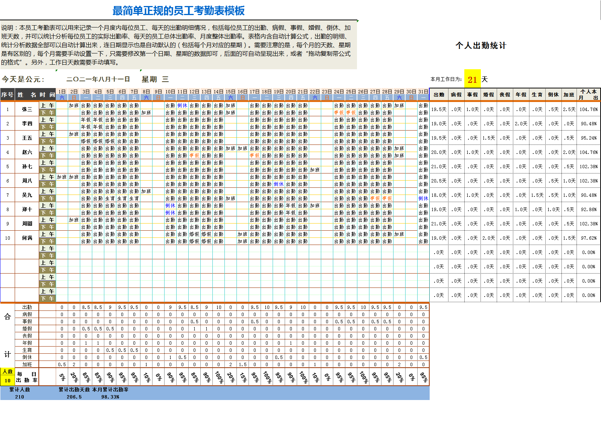Select employee name cell 孙七
Viewport: 601px width, 432px height.
pos(27,166)
